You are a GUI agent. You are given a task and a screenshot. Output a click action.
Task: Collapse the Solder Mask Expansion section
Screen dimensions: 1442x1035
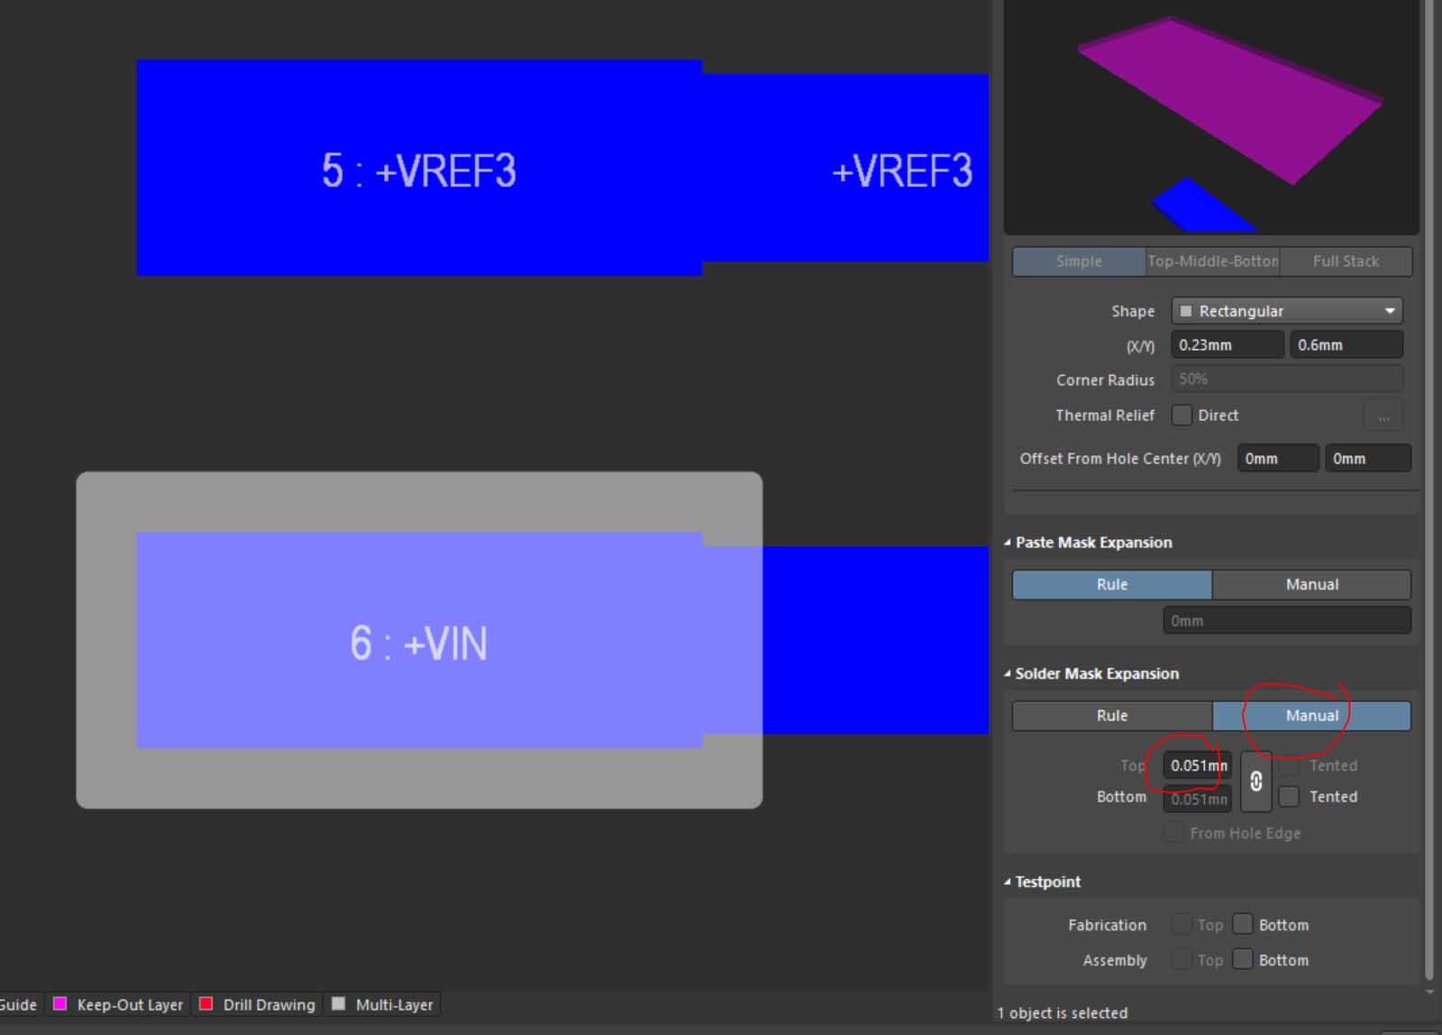pyautogui.click(x=1008, y=673)
